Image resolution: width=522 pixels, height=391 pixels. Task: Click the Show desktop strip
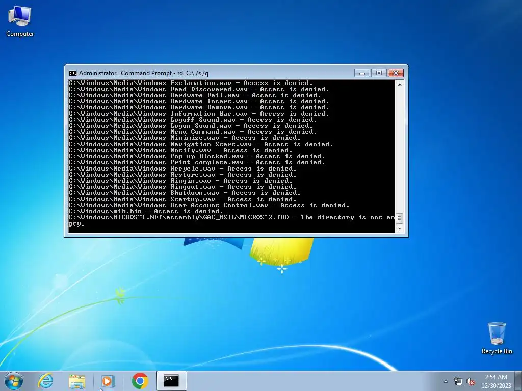(518, 381)
